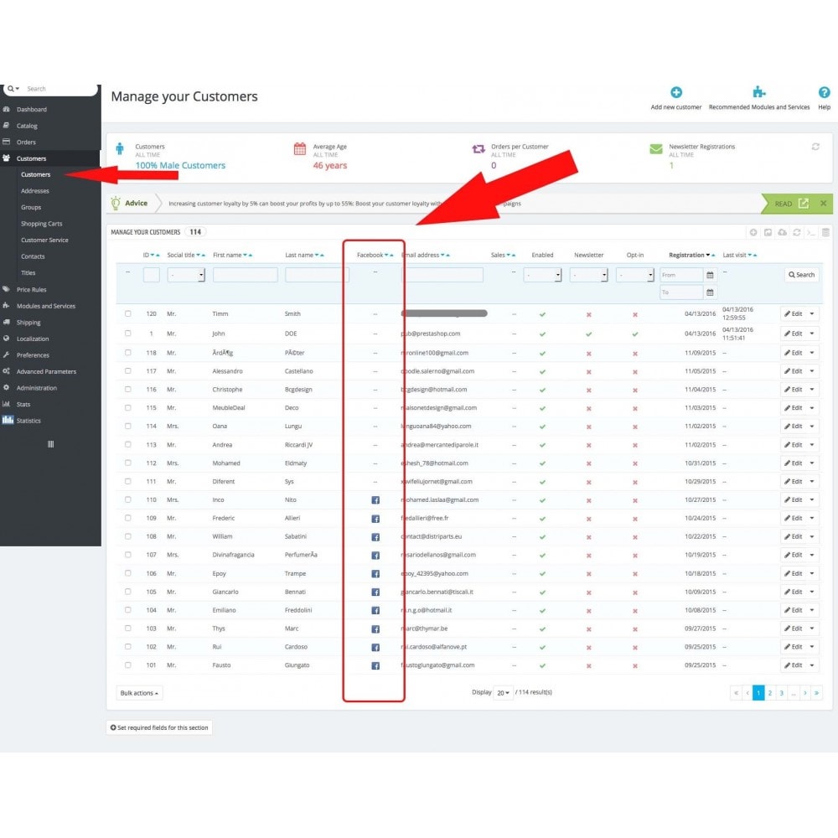Click the First name filter field
This screenshot has width=838, height=838.
tap(246, 275)
